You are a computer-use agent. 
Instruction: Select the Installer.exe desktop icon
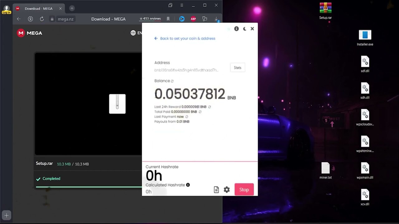[x=365, y=38]
